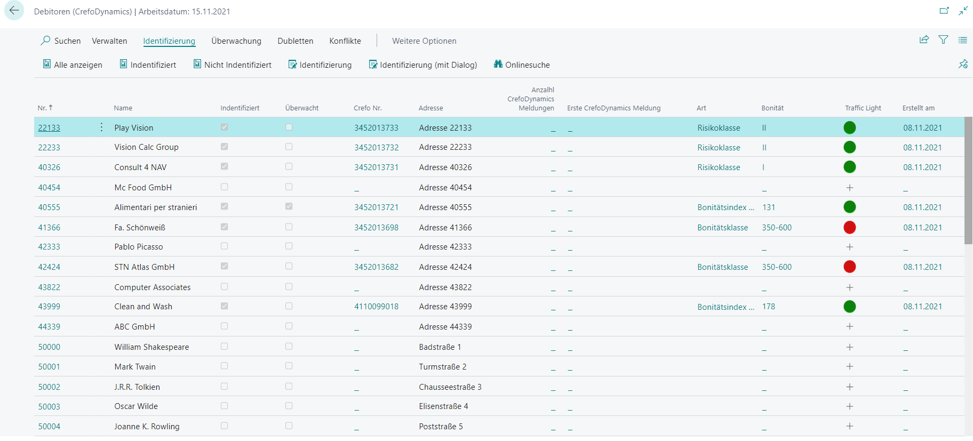Toggle Überwacht checkbox for Play Vision
Image resolution: width=973 pixels, height=441 pixels.
point(289,127)
